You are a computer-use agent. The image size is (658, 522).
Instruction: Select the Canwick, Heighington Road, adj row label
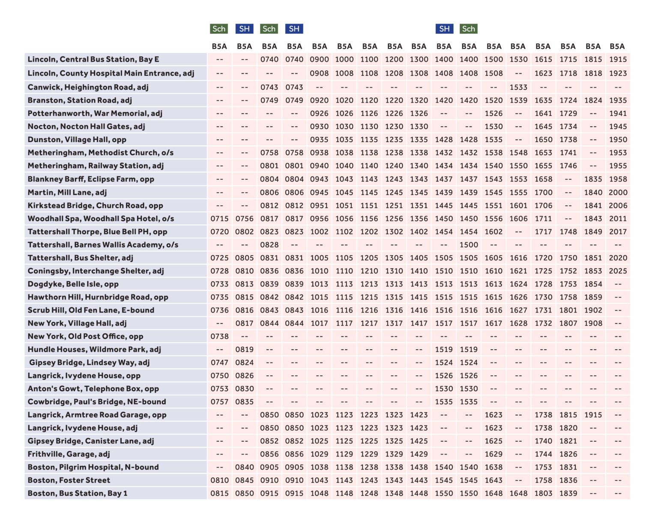pyautogui.click(x=88, y=87)
